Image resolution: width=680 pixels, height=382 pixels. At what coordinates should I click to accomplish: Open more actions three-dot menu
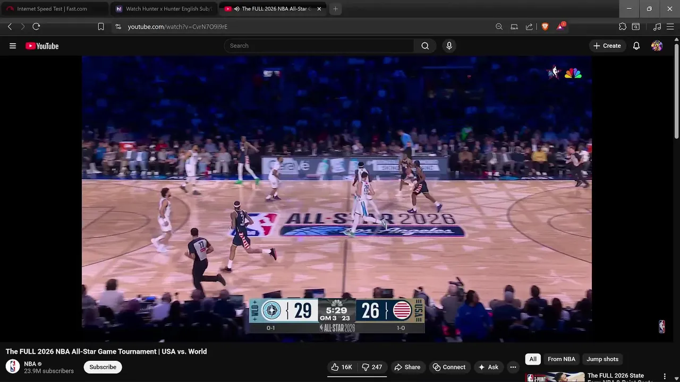tap(513, 367)
